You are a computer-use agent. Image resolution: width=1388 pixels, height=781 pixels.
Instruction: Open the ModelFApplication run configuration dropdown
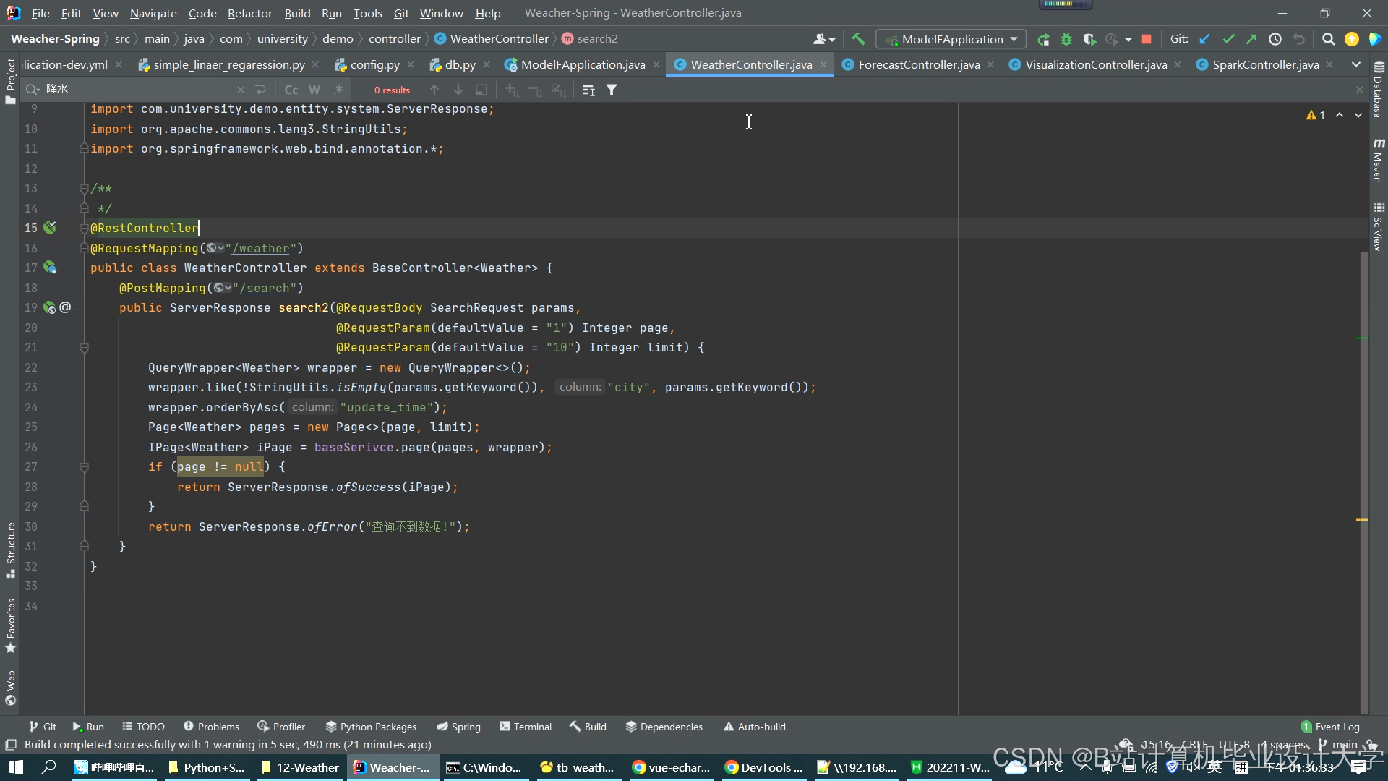(951, 39)
